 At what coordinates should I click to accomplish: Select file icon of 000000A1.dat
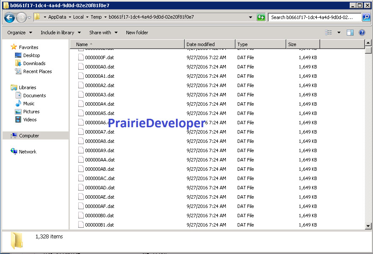[81, 76]
